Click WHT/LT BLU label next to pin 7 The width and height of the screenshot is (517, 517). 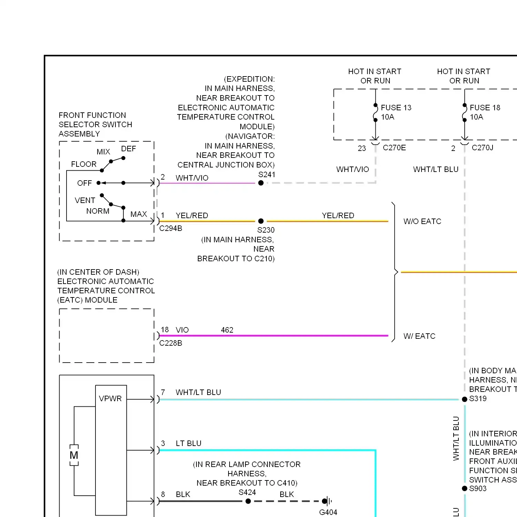click(x=198, y=392)
